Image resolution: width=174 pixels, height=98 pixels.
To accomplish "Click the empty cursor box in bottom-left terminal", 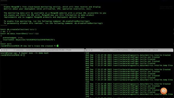I will pyautogui.click(x=24, y=55).
